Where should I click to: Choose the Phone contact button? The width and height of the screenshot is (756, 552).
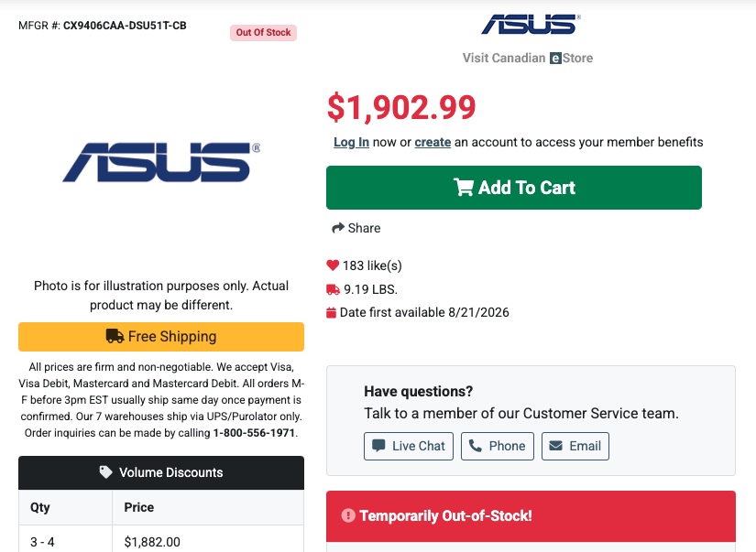(x=497, y=446)
